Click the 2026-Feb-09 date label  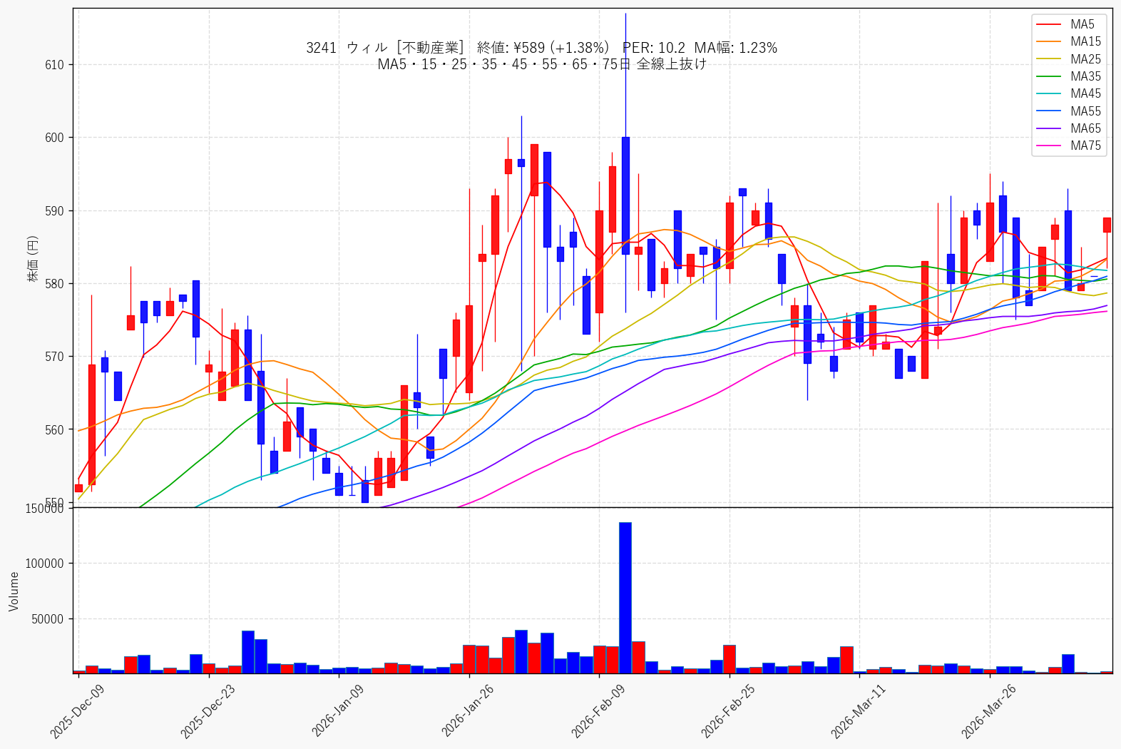pyautogui.click(x=598, y=710)
